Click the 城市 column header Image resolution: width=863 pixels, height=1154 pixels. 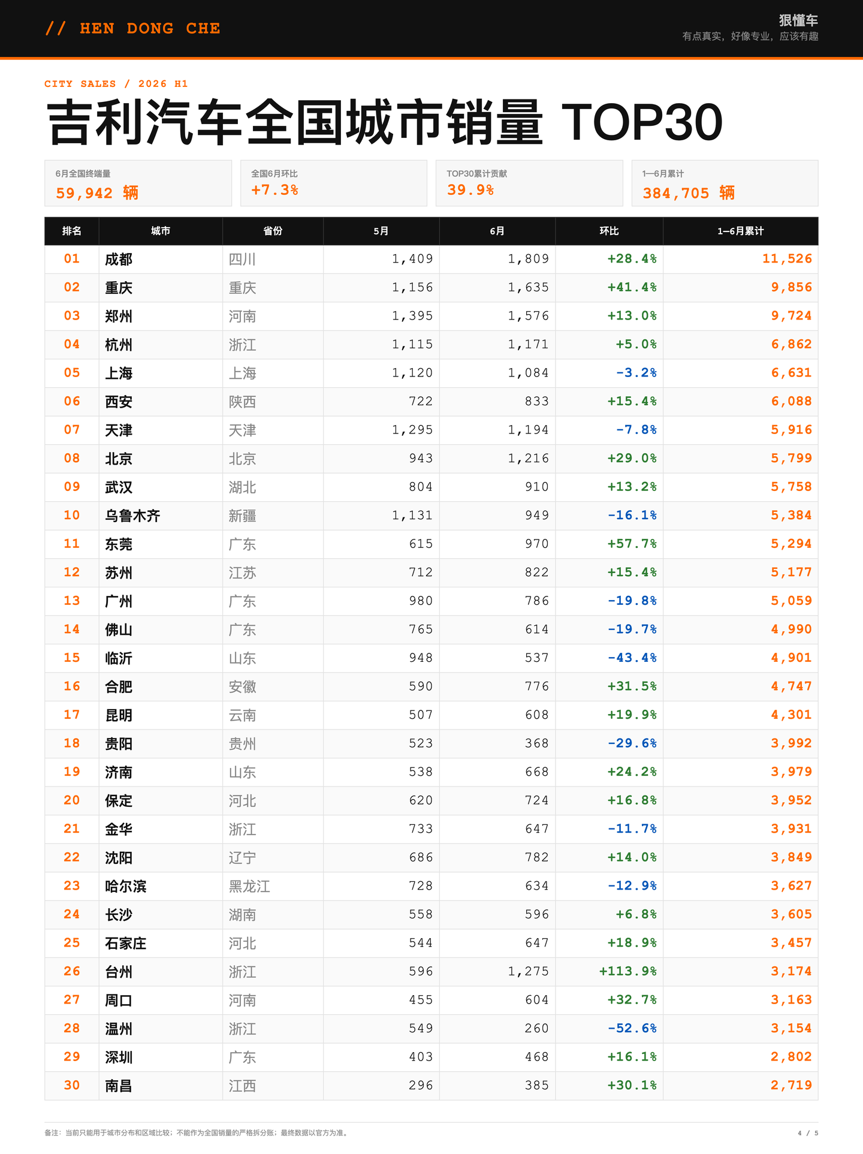161,231
